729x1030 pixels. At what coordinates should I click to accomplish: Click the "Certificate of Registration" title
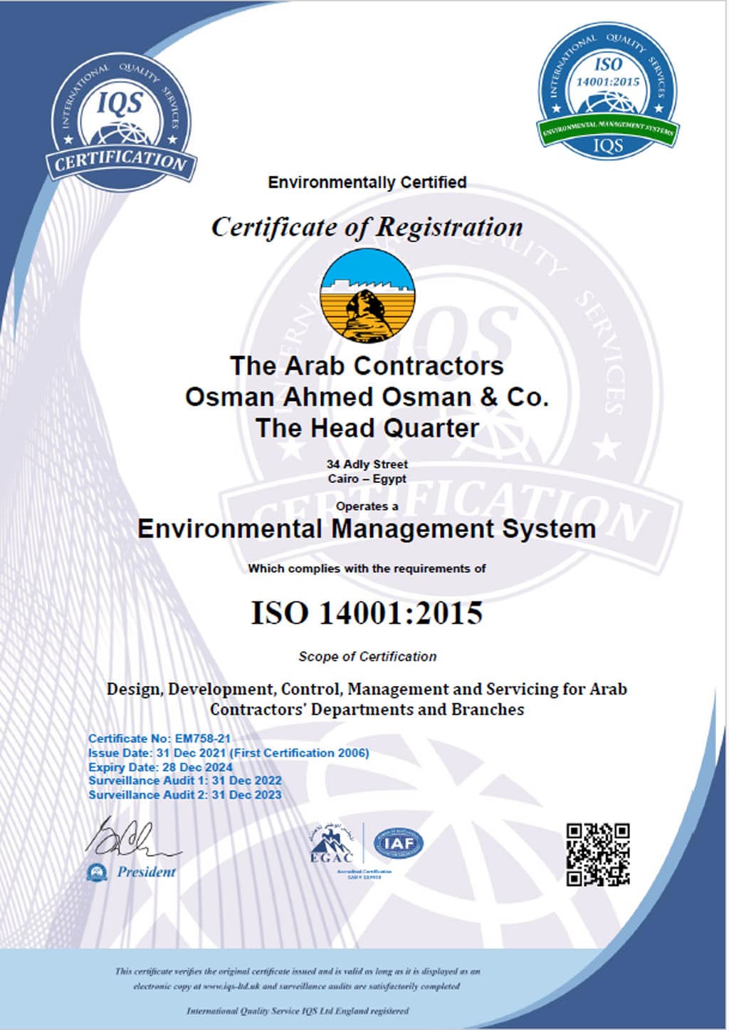click(367, 227)
